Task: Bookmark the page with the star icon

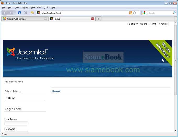Action: 135,13
